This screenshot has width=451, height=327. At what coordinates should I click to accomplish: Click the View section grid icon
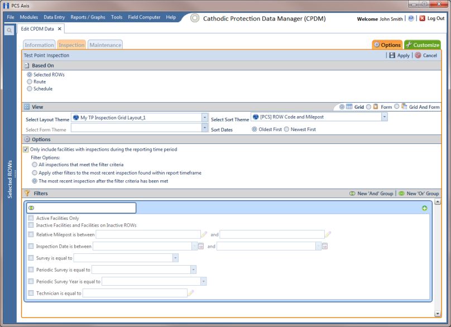(27, 107)
